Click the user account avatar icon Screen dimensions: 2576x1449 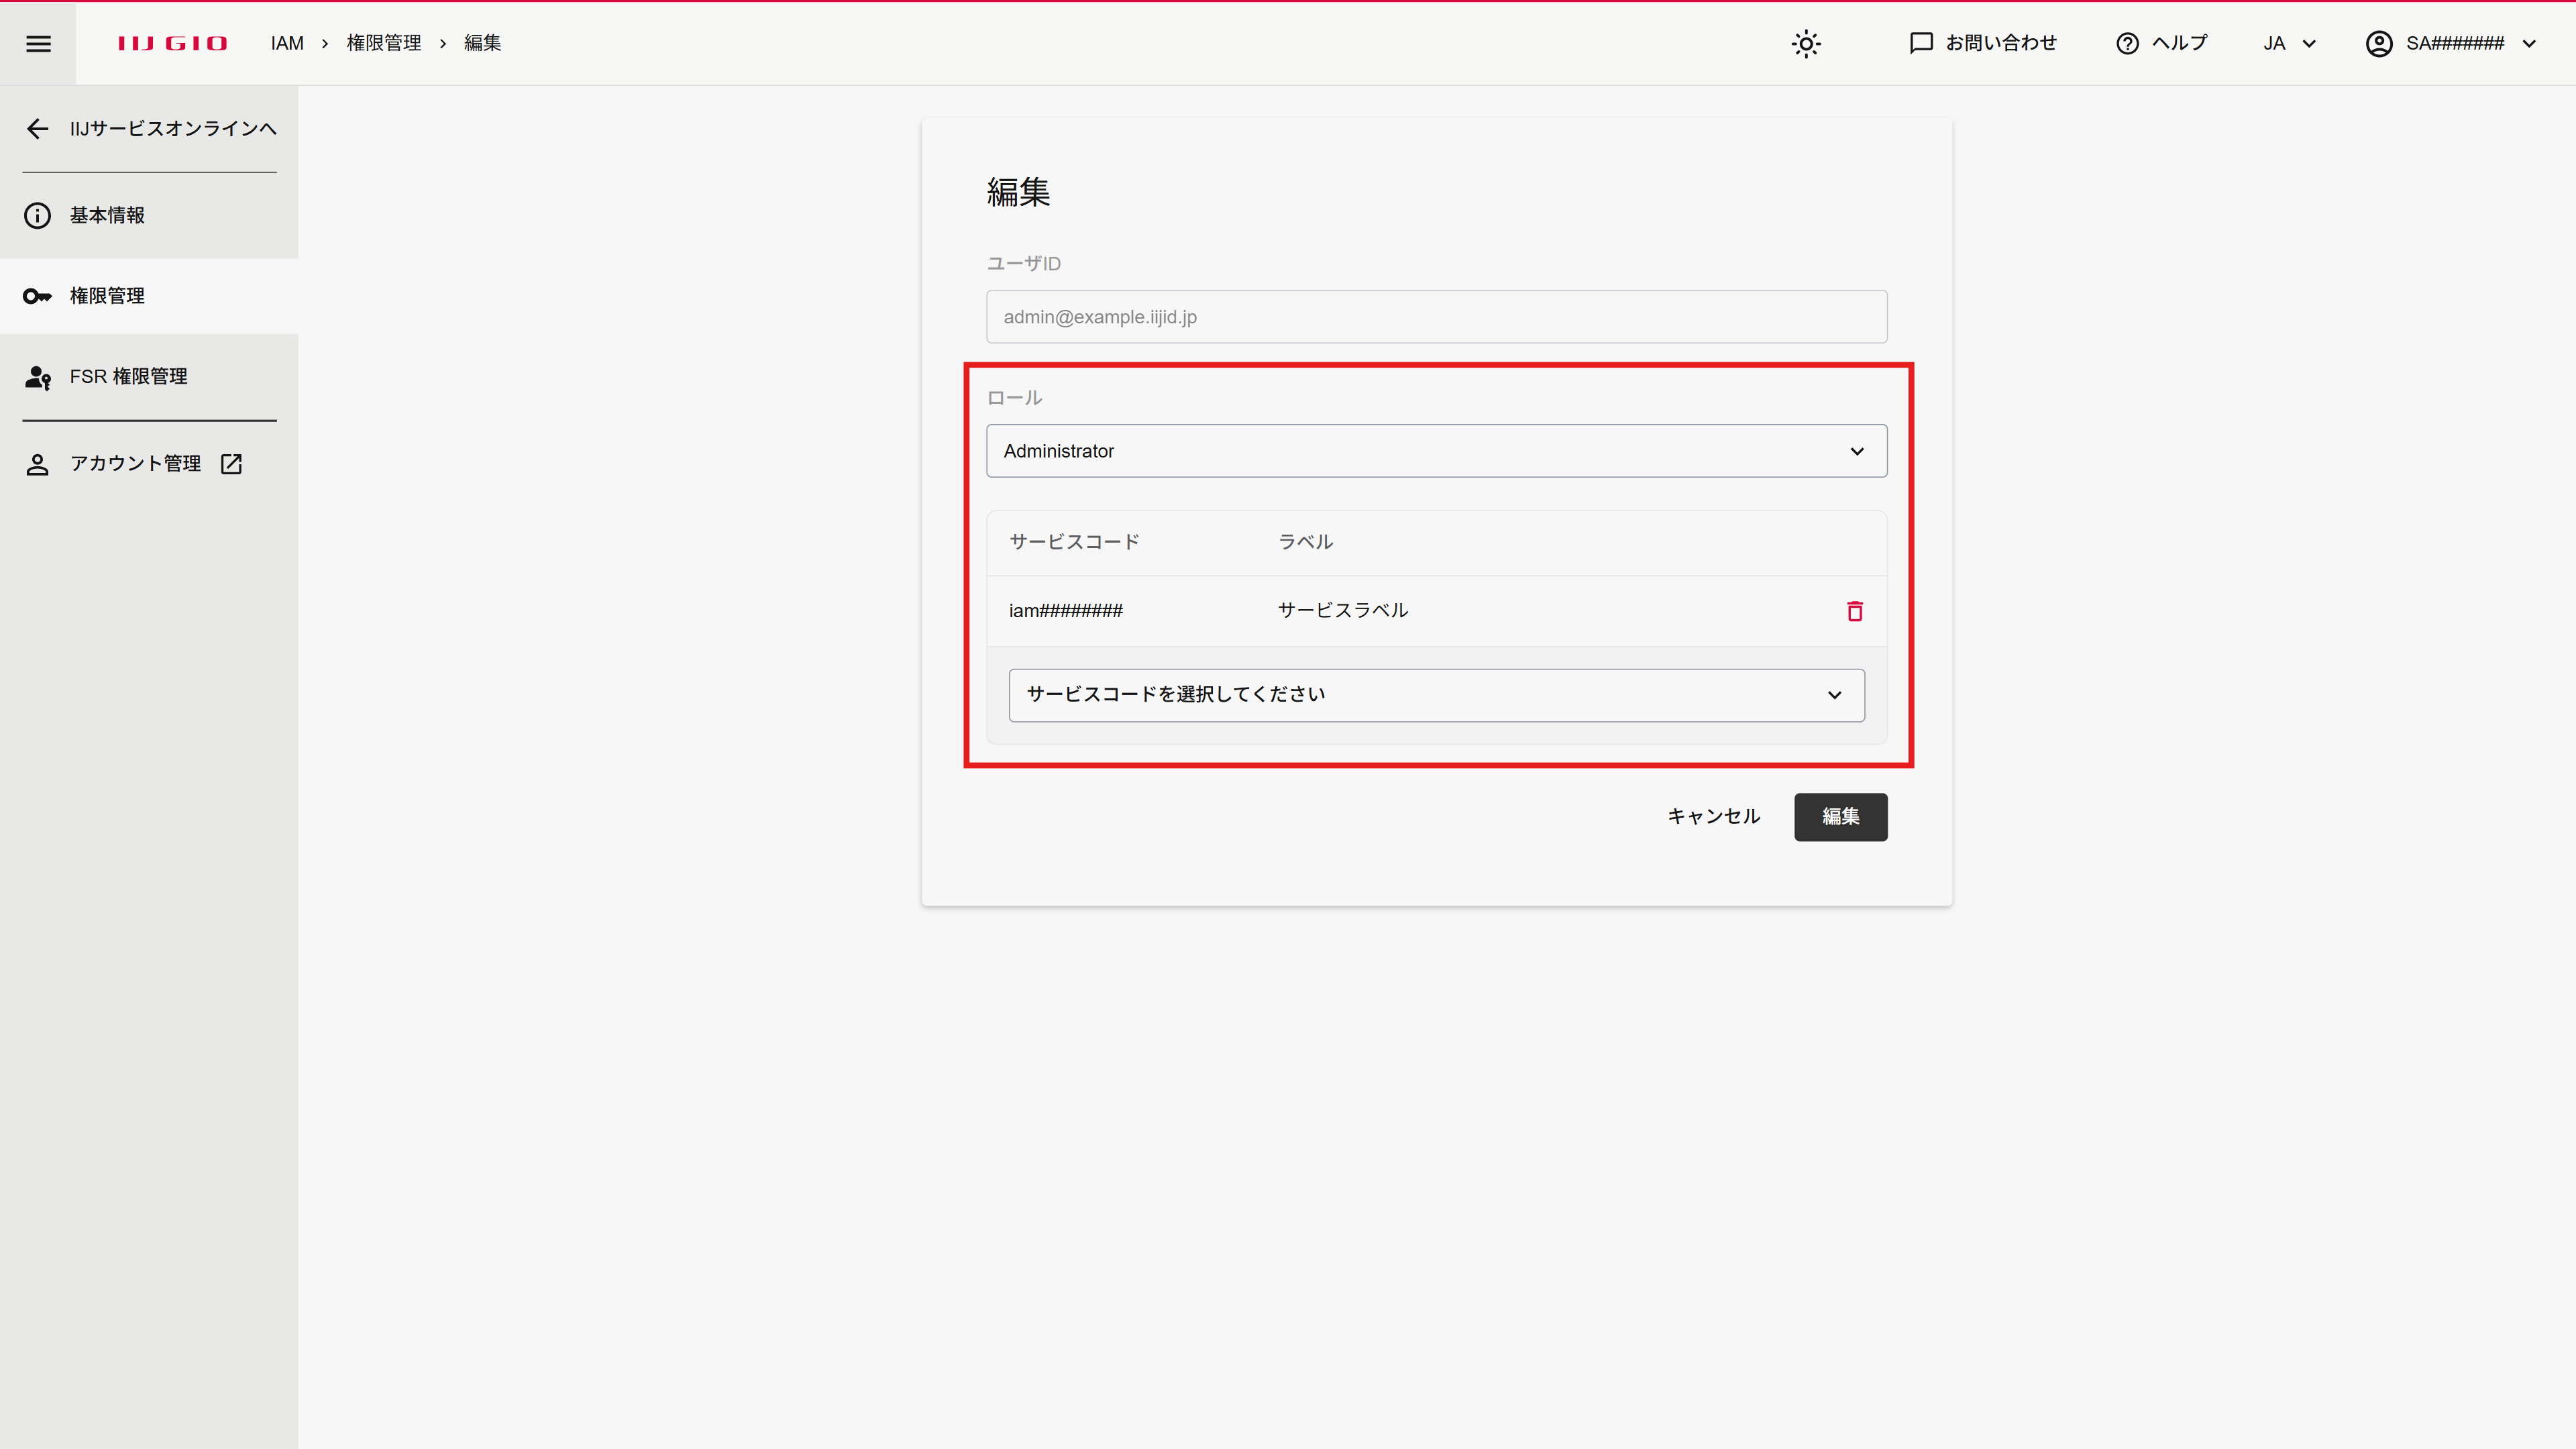[x=2379, y=43]
